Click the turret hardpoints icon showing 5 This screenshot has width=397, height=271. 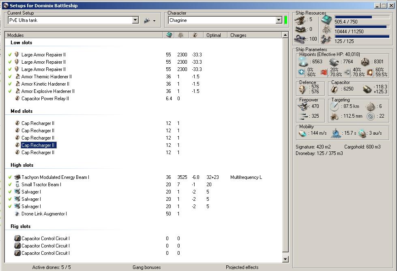[x=301, y=20]
